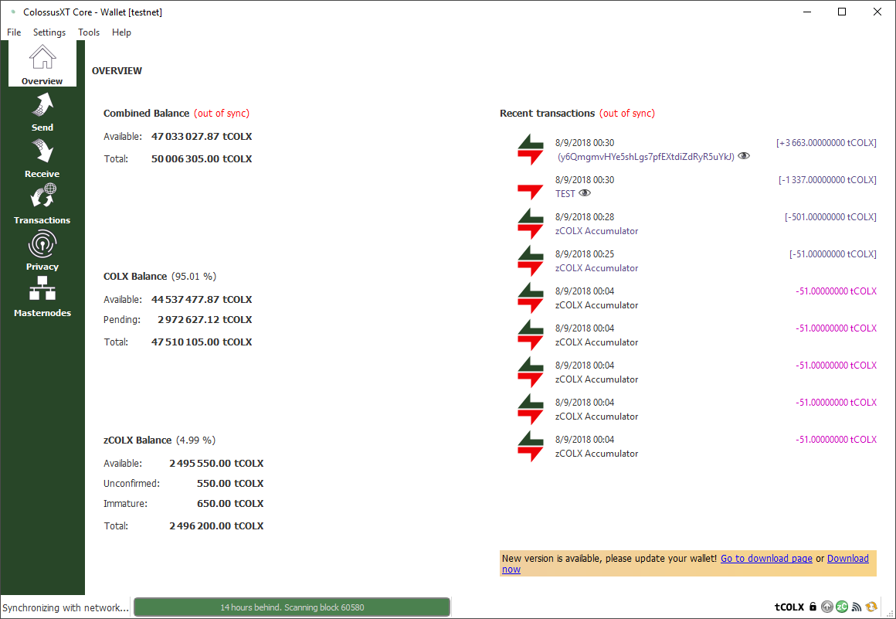
Task: Select the 550.00 tCOLX unconfirmed value
Action: [230, 484]
